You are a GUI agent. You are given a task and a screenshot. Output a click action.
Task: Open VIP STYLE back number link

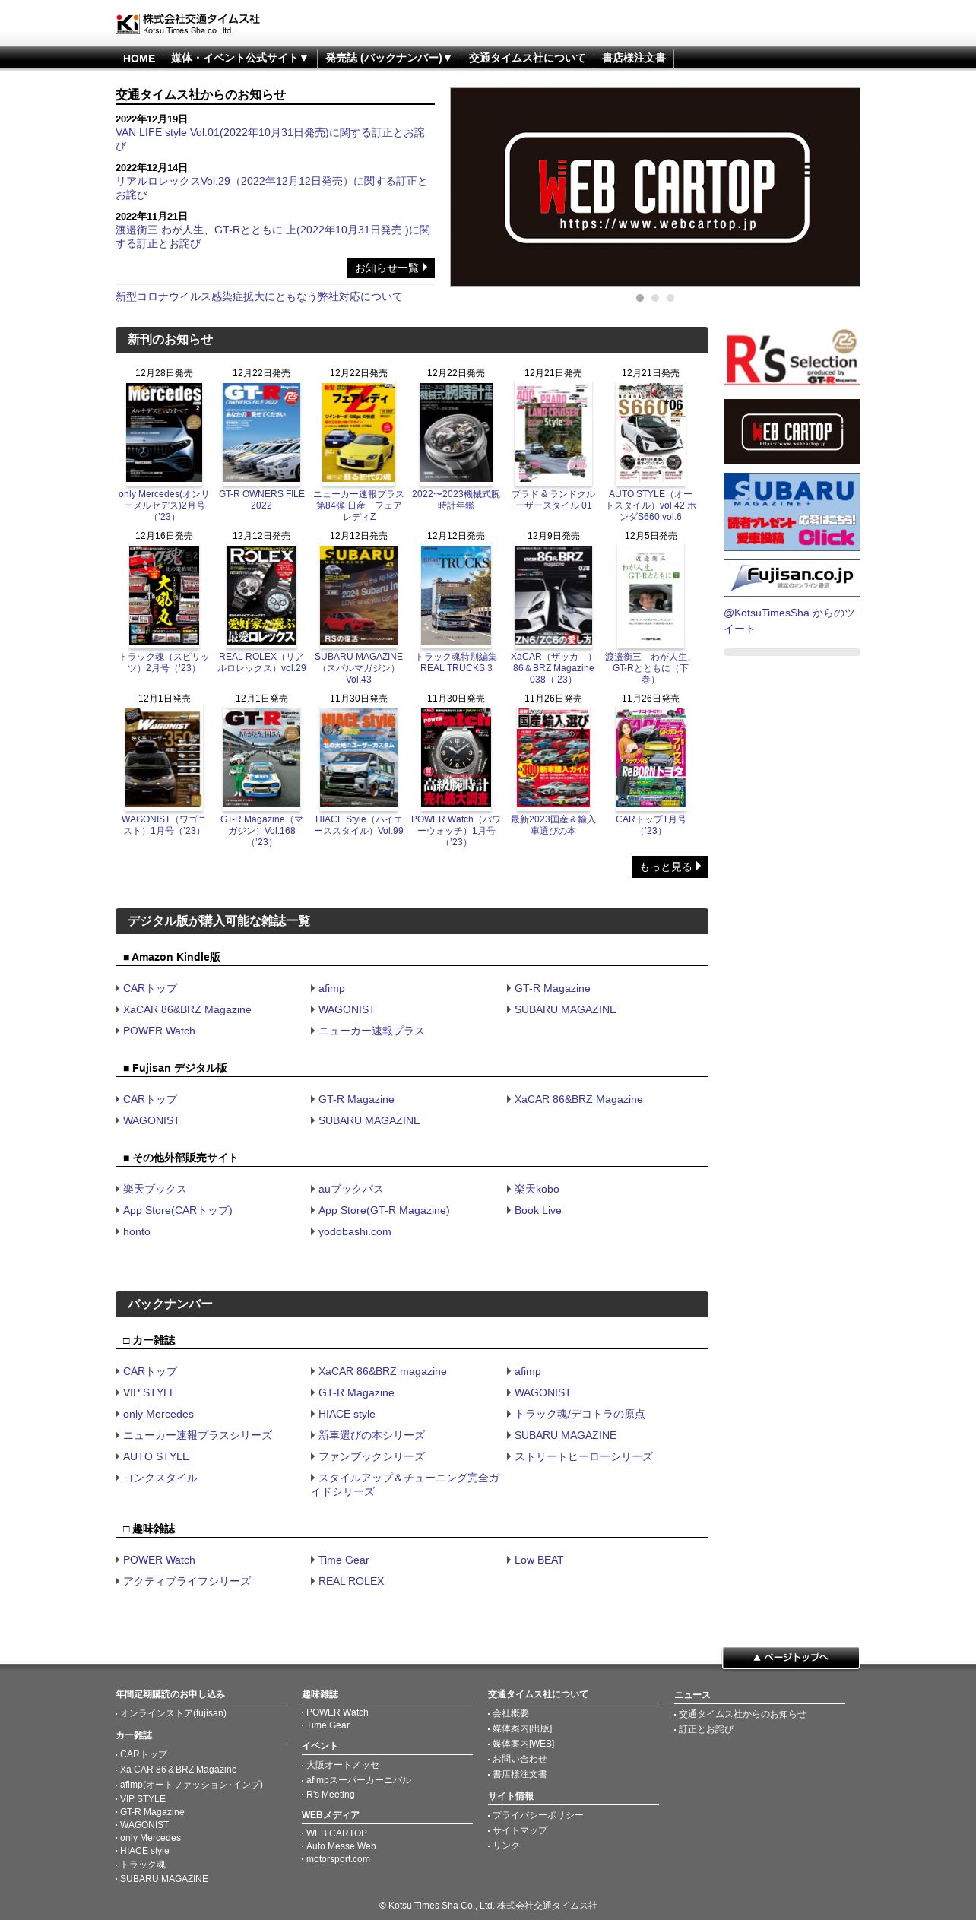point(150,1393)
